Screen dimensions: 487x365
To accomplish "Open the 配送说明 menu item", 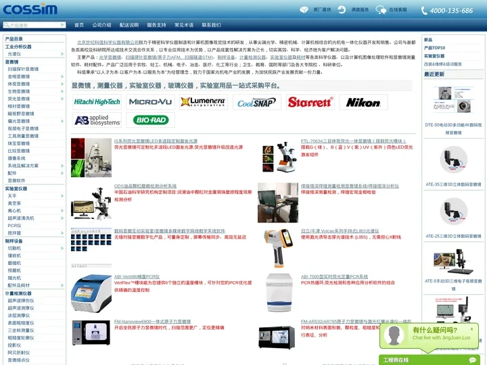I will [x=129, y=25].
